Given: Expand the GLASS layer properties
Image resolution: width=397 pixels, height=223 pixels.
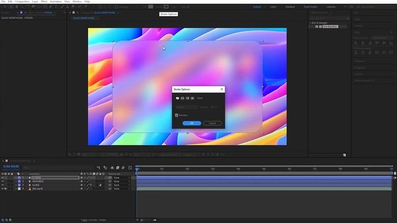Looking at the screenshot, I should pyautogui.click(x=16, y=185).
